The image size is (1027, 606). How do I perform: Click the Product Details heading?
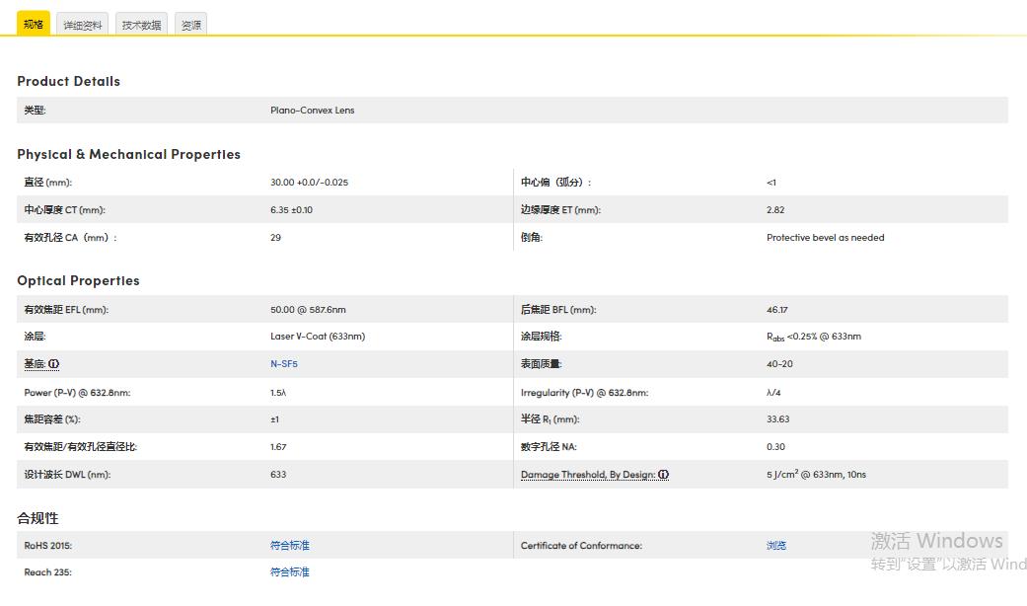click(68, 82)
